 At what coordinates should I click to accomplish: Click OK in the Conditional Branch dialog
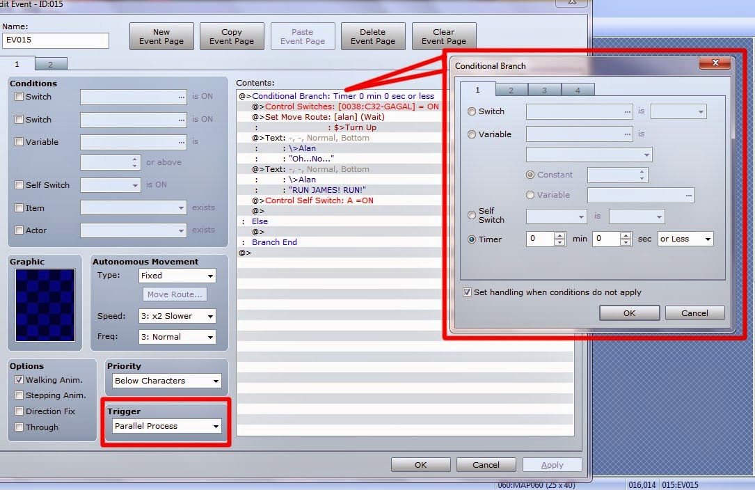point(629,313)
